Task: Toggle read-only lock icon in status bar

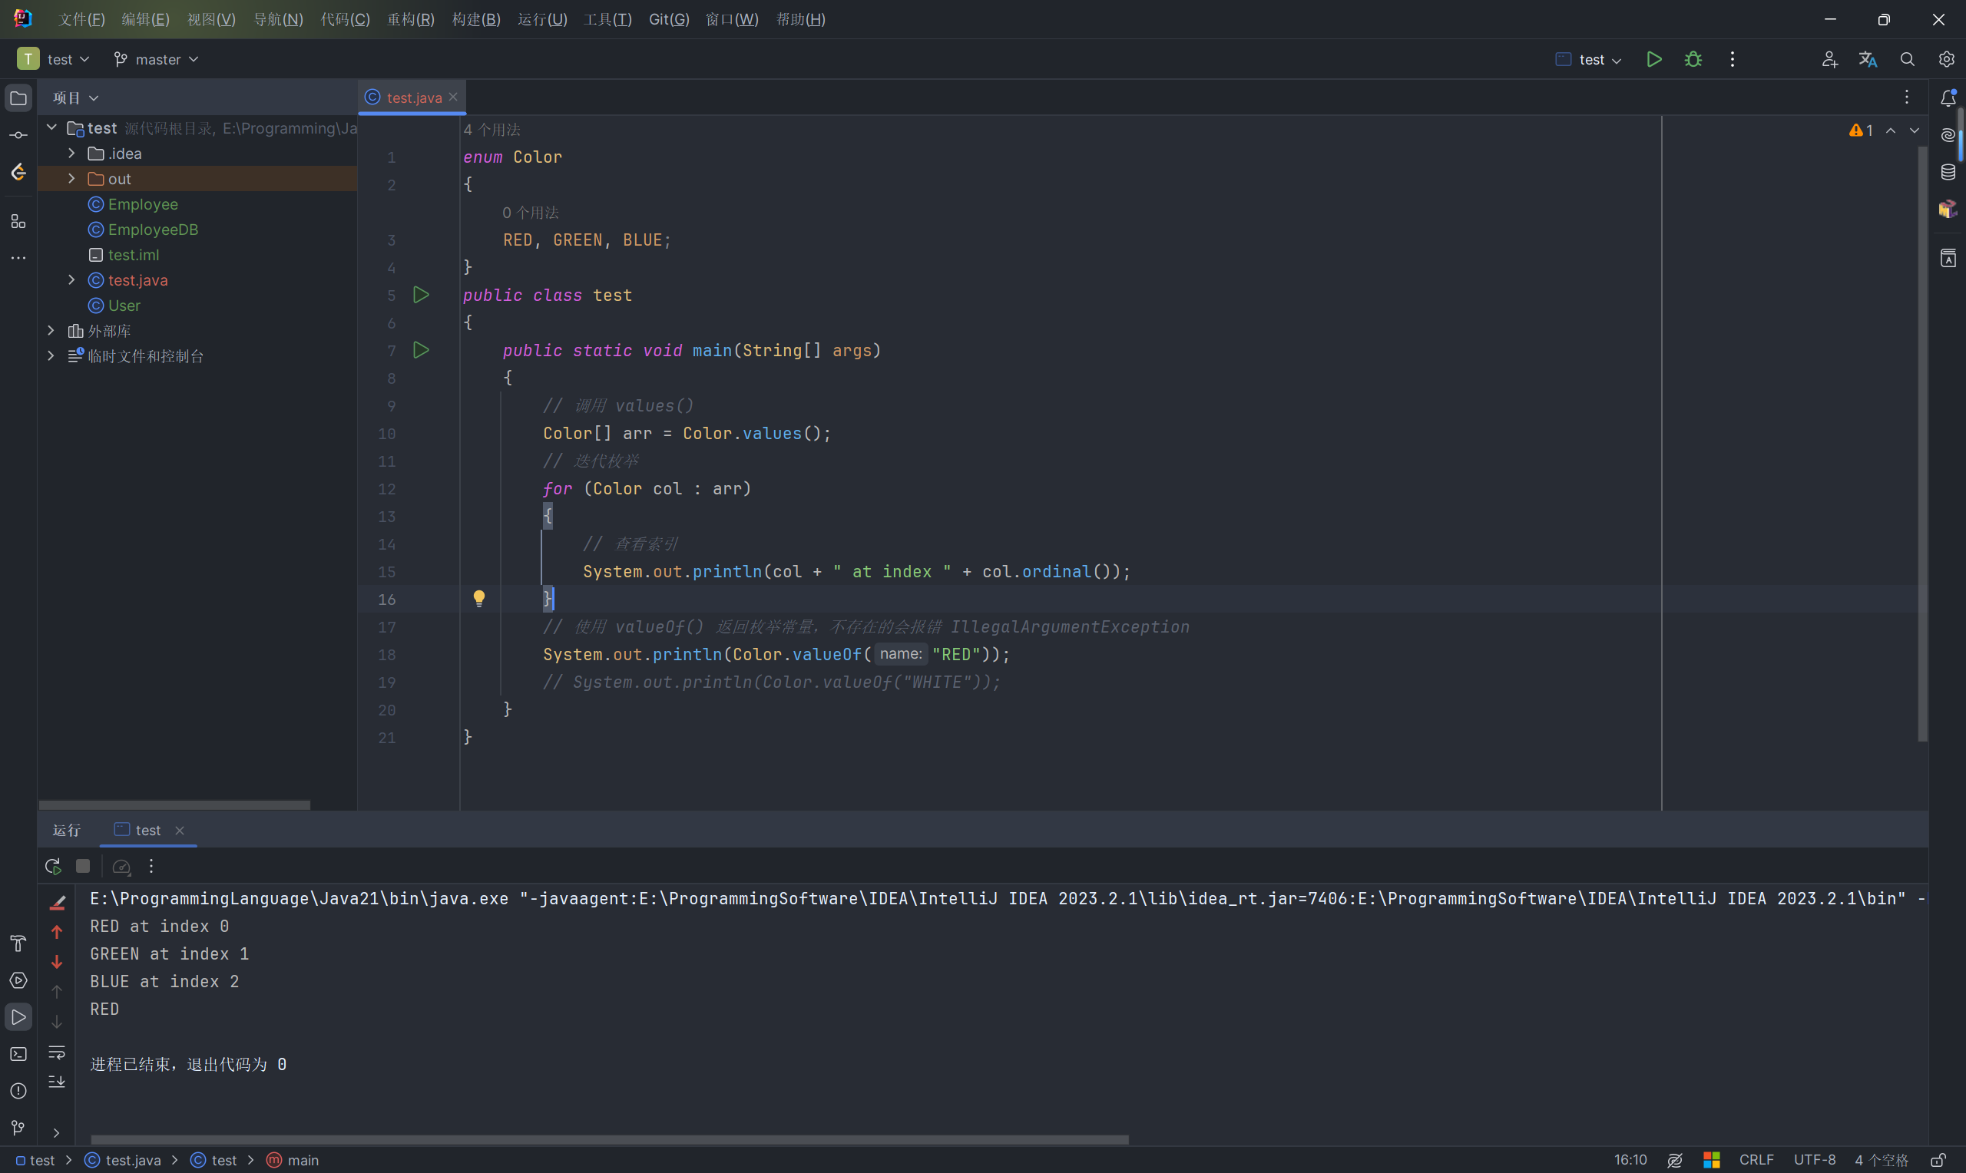Action: [x=1938, y=1159]
